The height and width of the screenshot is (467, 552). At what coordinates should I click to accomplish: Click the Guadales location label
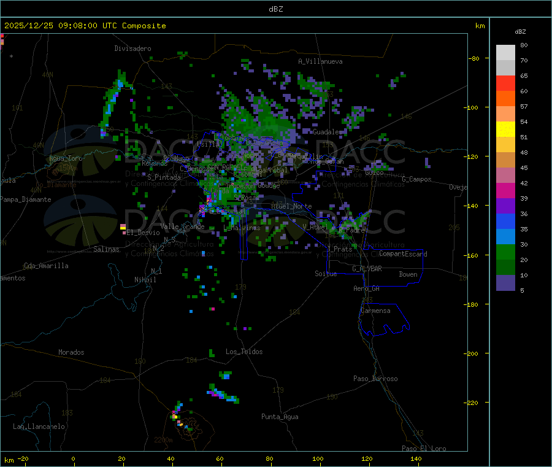pos(328,132)
